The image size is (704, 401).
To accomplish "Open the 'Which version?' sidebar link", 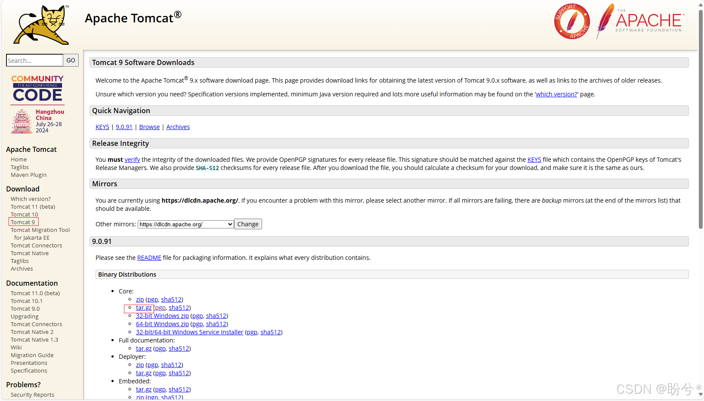I will point(31,199).
